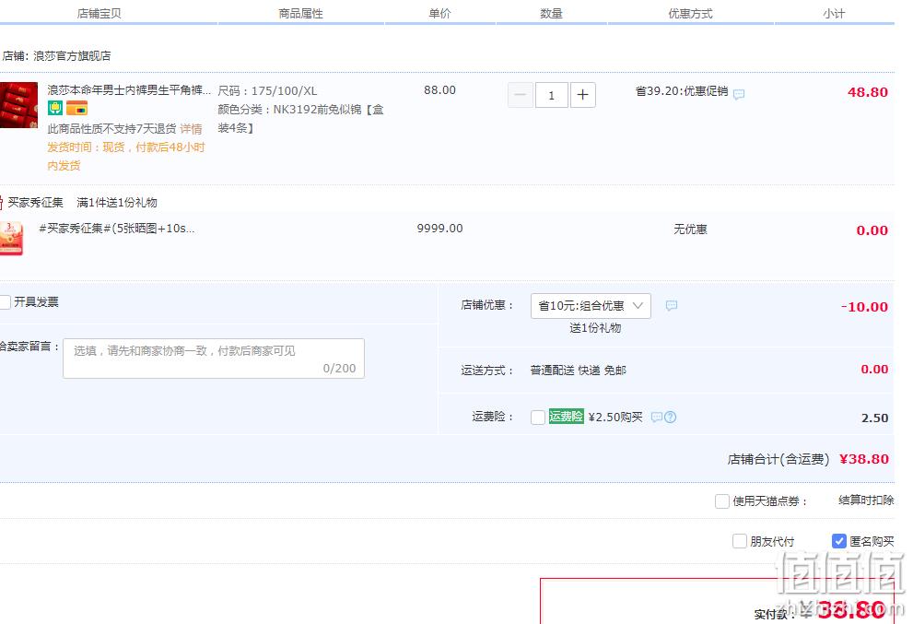
Task: Click the orange credit card icon
Action: 76,108
